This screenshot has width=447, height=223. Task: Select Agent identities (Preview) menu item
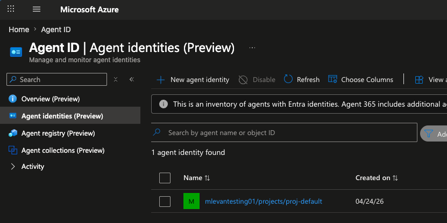[x=70, y=116]
